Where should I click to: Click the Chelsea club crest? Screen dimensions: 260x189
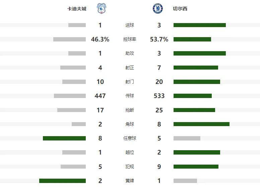pyautogui.click(x=158, y=8)
